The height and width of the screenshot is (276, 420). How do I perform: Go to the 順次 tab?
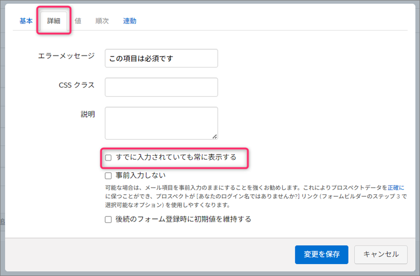[x=102, y=21]
